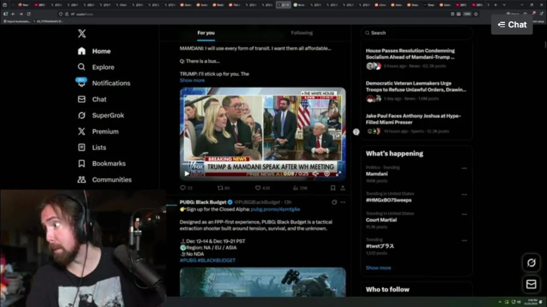Play the Trump & Mamdani video
Screen dimensions: 547x307
click(x=186, y=174)
